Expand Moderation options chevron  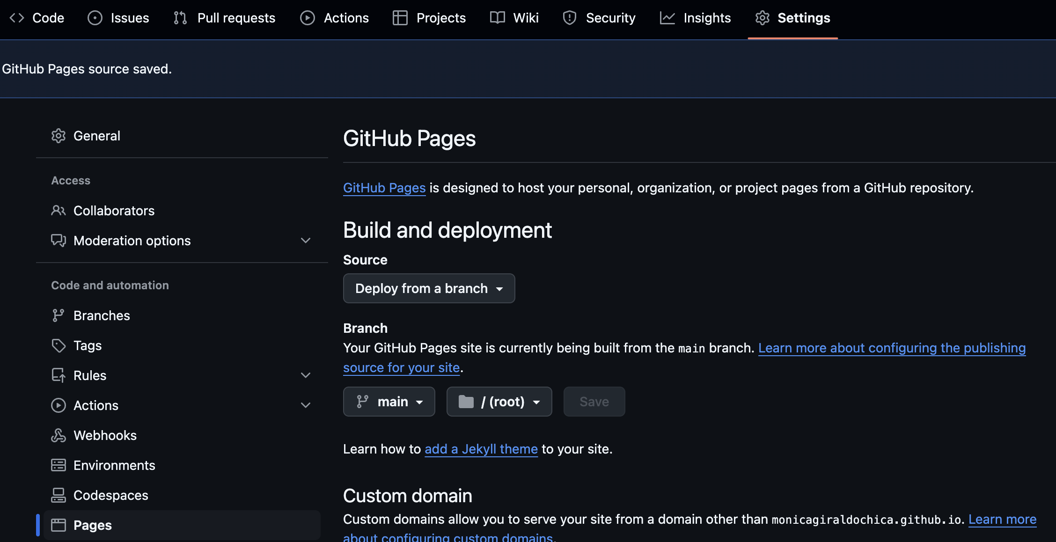[x=306, y=241]
